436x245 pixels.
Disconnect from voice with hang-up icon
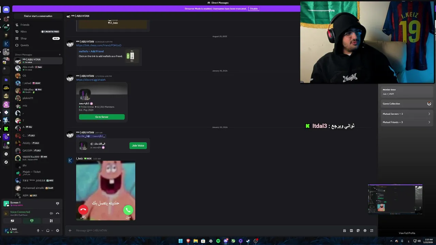click(58, 213)
